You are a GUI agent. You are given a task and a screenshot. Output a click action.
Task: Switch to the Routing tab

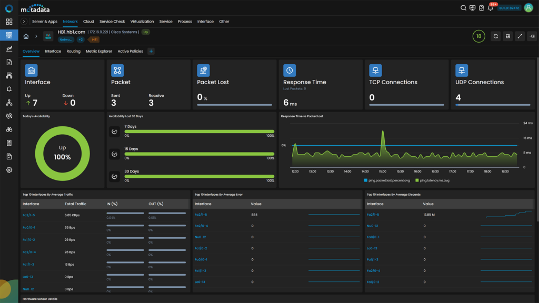[73, 51]
